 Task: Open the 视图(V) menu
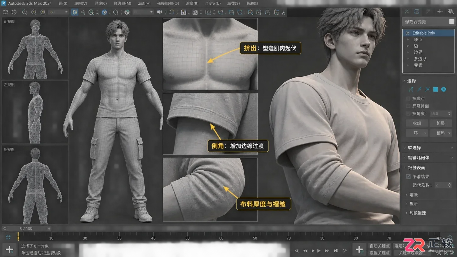pyautogui.click(x=81, y=3)
